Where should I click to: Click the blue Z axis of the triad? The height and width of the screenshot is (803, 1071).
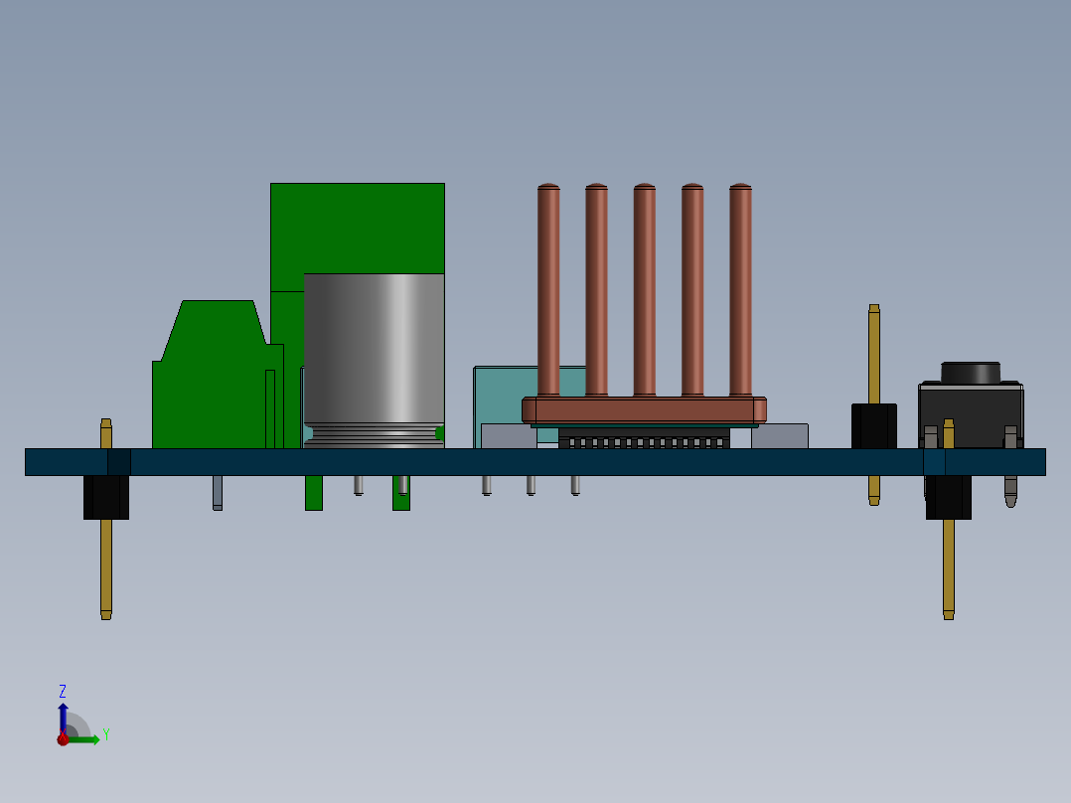63,719
